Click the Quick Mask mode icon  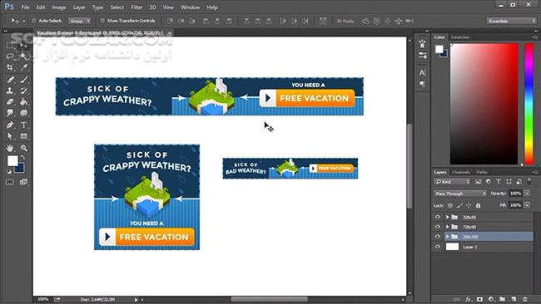tap(10, 182)
